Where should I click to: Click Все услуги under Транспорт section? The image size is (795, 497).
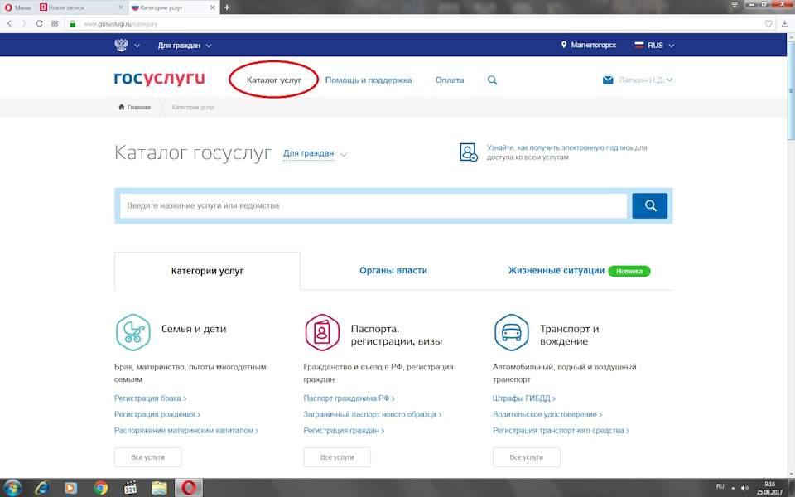(527, 457)
